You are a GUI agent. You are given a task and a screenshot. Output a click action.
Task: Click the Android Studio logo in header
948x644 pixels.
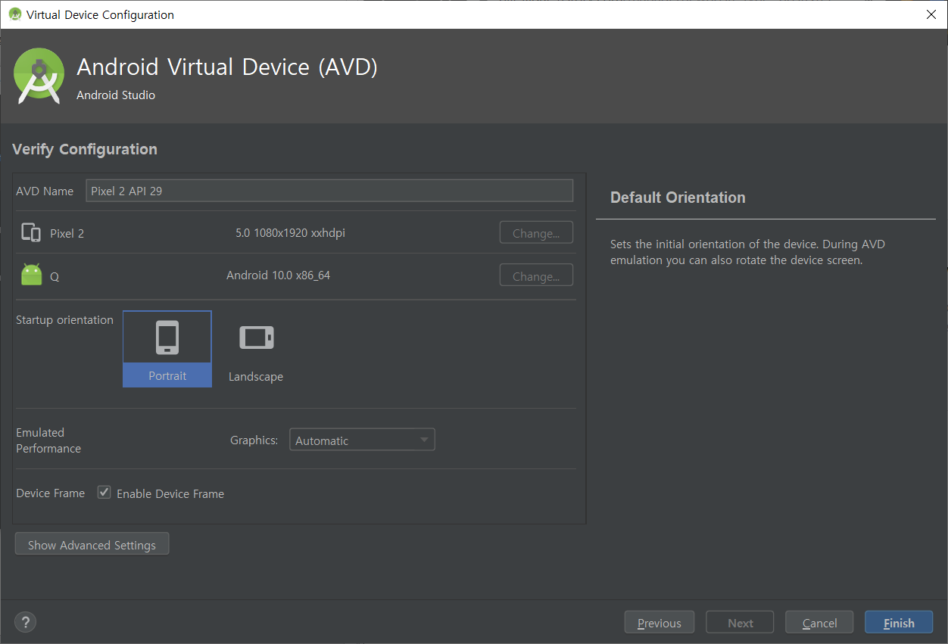click(x=39, y=76)
